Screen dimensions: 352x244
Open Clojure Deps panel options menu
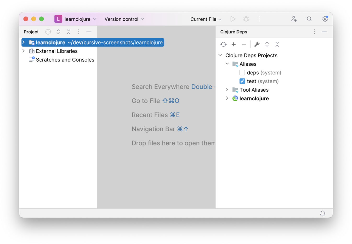click(314, 32)
